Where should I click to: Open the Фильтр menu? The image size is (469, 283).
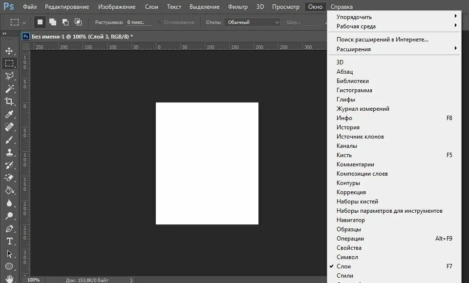point(237,6)
